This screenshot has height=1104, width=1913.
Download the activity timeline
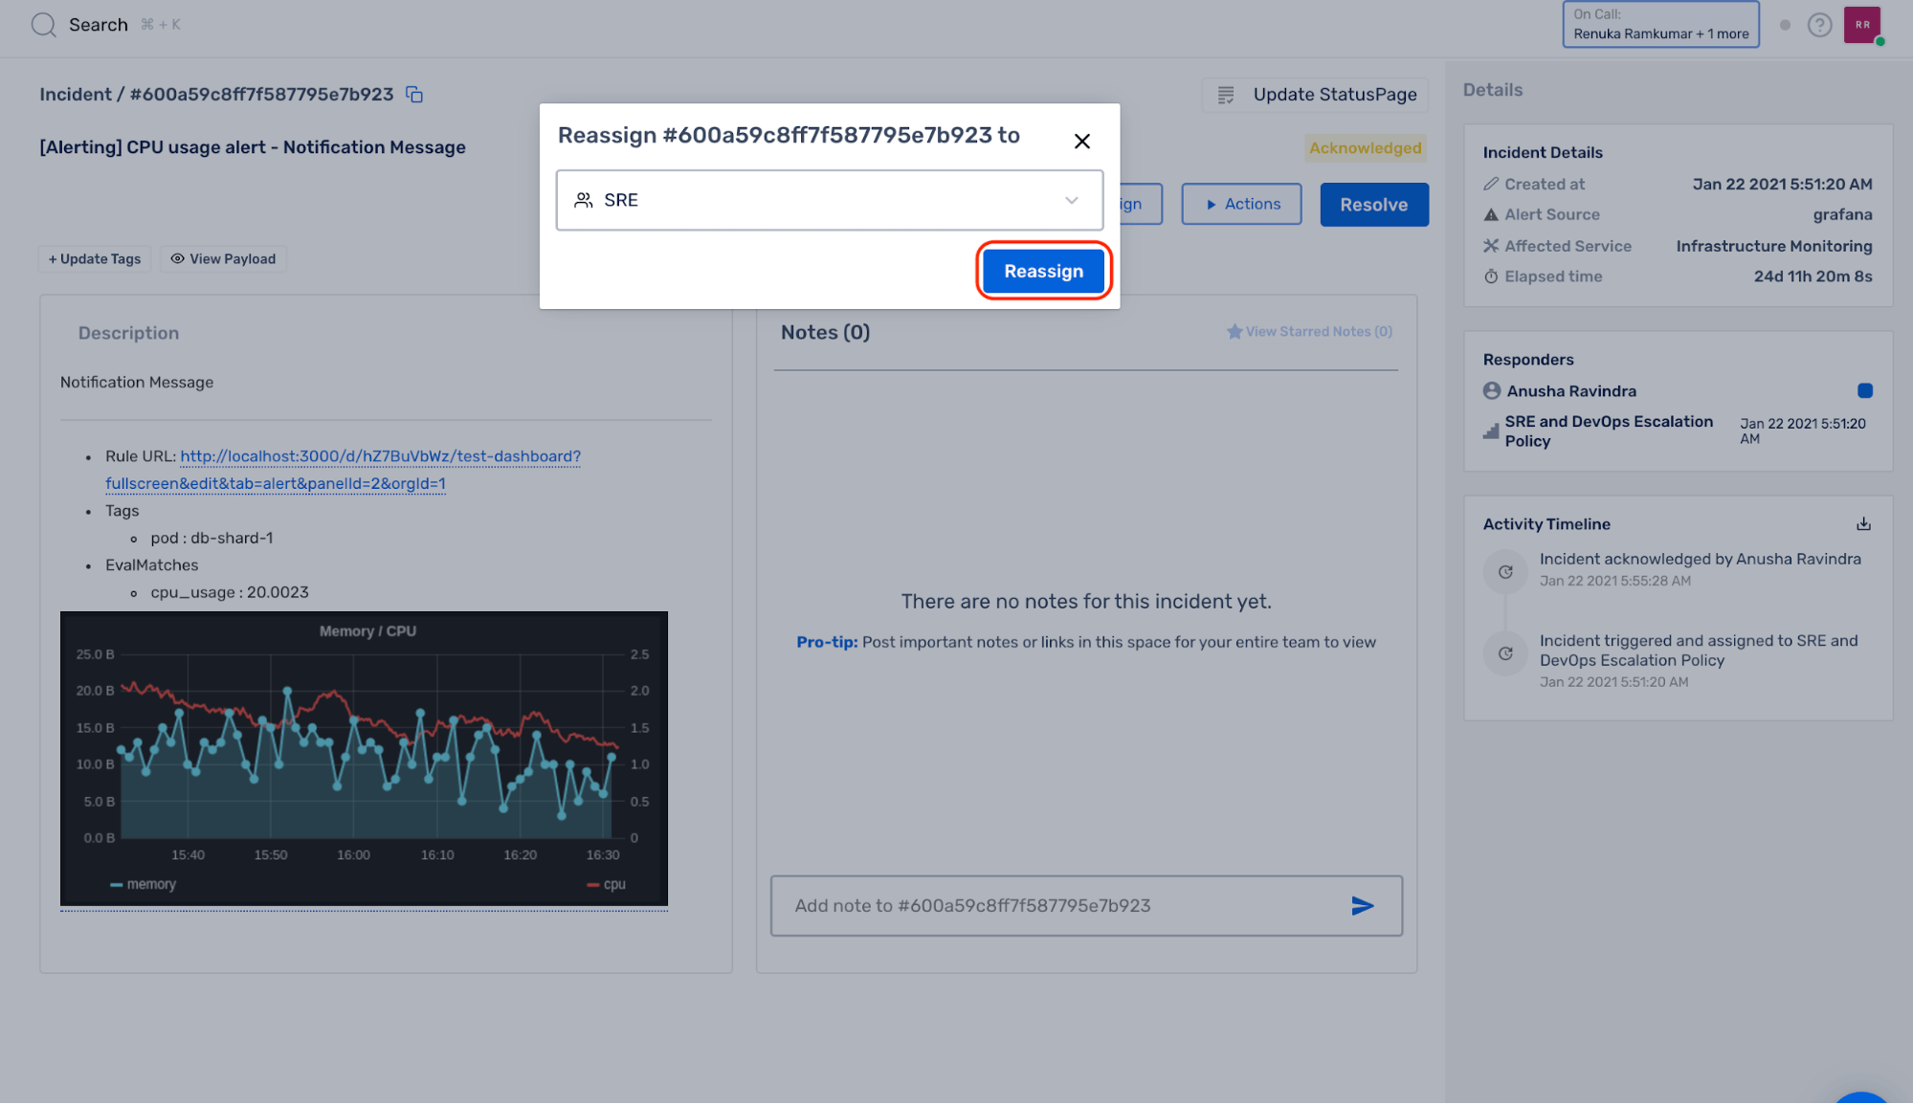[x=1863, y=524]
